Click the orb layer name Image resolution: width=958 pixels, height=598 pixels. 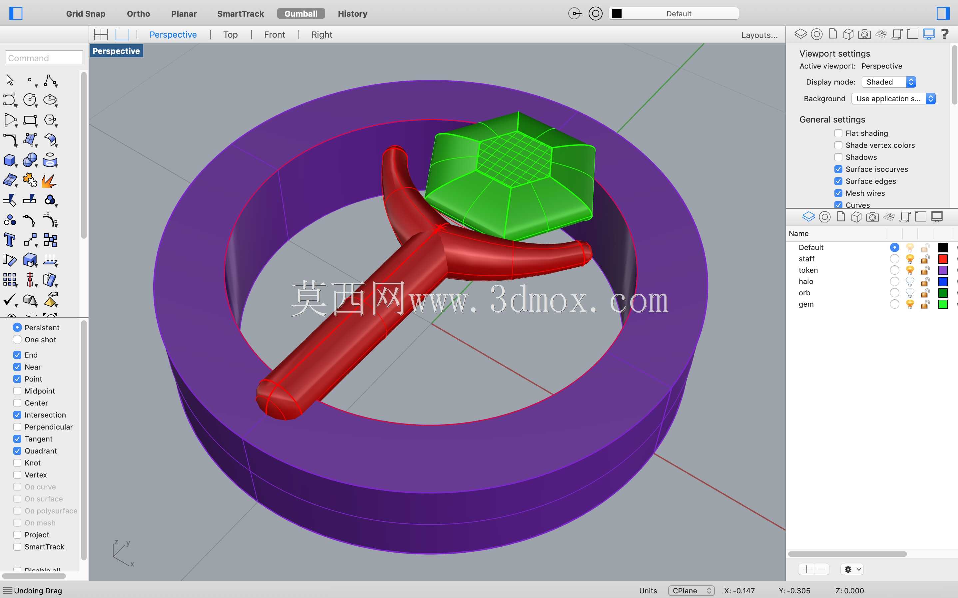pyautogui.click(x=804, y=293)
